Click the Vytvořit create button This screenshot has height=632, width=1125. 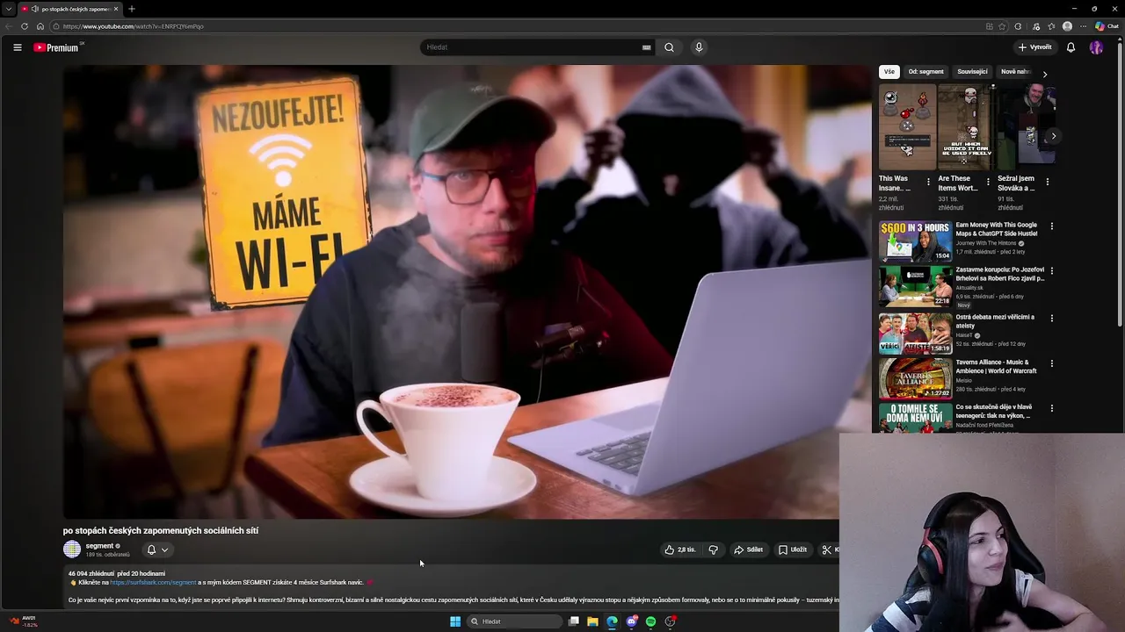[1034, 47]
